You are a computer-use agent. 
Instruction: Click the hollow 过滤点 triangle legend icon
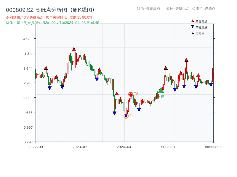pyautogui.click(x=193, y=32)
